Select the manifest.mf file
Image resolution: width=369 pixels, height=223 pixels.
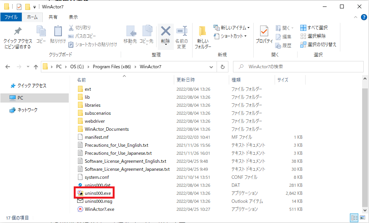97,137
